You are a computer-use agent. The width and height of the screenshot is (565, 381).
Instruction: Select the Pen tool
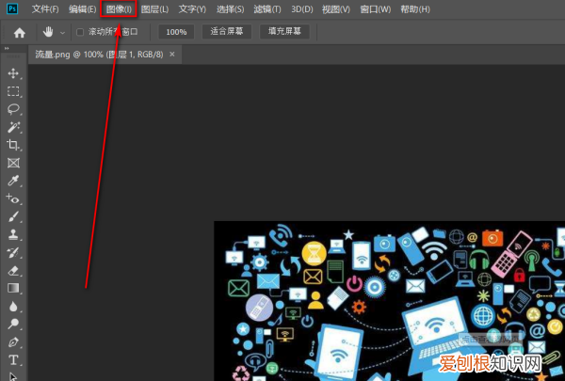point(13,341)
